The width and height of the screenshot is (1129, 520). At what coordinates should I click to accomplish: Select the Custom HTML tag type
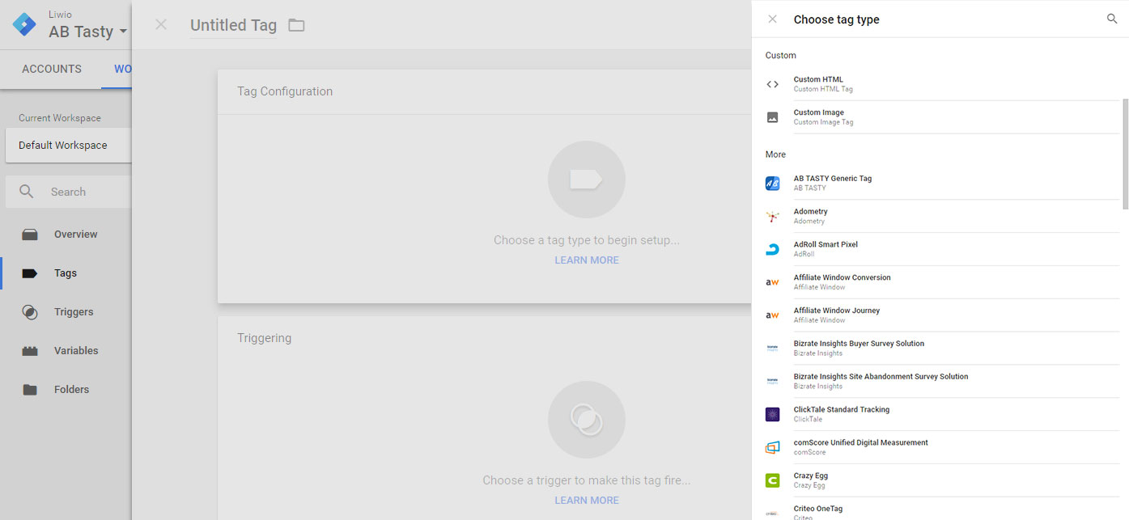942,84
